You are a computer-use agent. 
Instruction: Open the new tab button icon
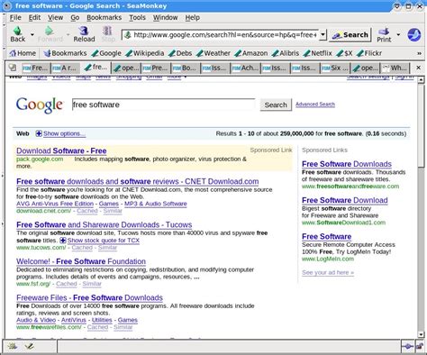(12, 68)
